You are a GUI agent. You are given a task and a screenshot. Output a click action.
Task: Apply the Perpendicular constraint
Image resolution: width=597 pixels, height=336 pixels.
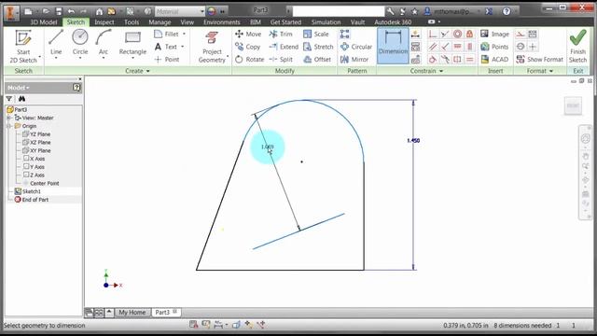(445, 47)
